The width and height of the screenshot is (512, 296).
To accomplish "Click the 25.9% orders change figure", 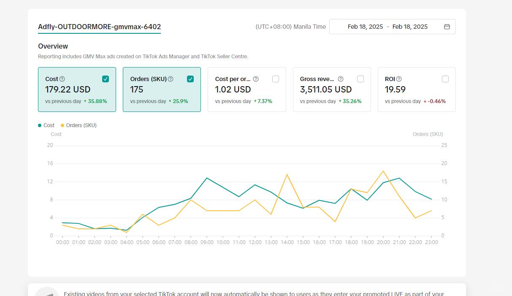I will click(x=181, y=101).
